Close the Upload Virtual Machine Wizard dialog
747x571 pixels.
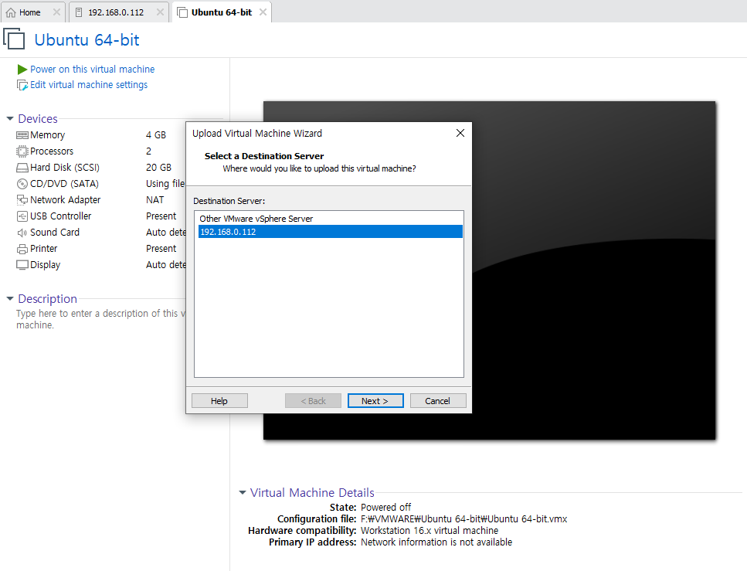pos(460,133)
